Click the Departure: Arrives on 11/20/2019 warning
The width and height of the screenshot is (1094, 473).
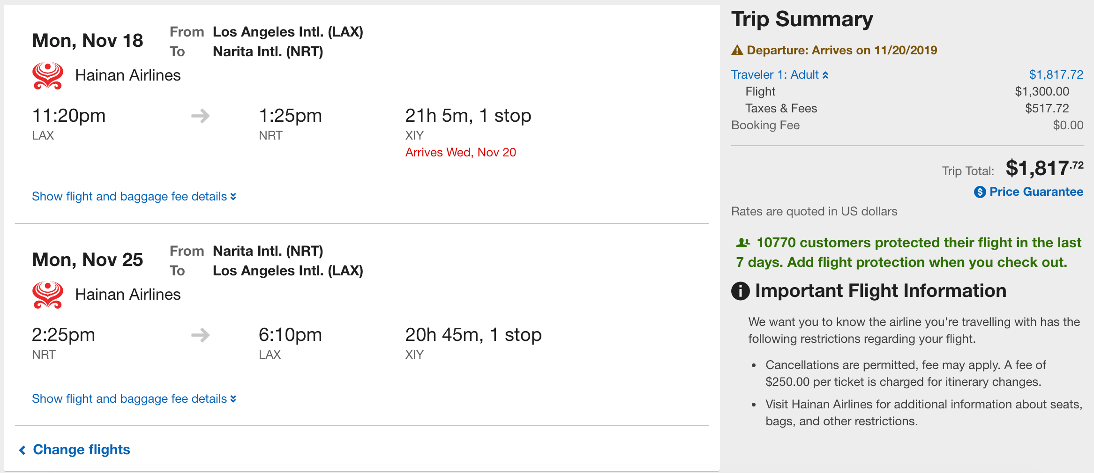(x=842, y=50)
